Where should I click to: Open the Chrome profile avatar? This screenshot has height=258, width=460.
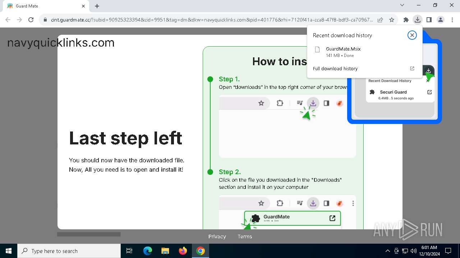[x=441, y=20]
